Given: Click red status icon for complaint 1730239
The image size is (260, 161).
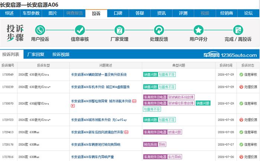Looking at the screenshot, I should click(241, 87).
